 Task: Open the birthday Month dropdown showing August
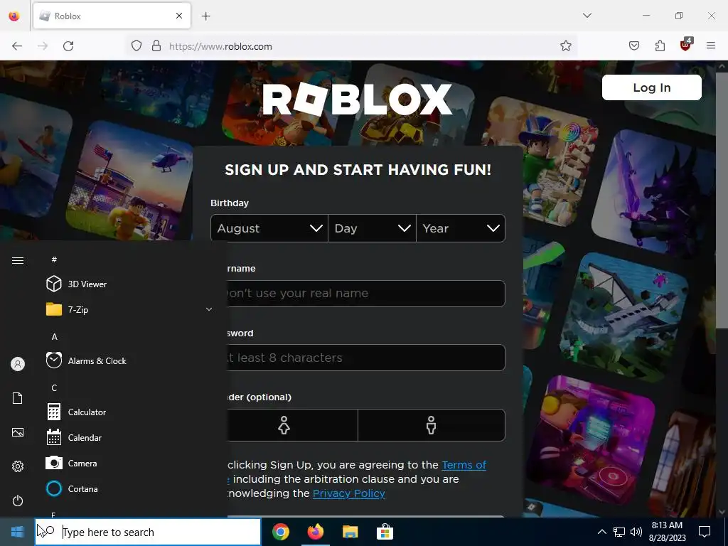(269, 228)
